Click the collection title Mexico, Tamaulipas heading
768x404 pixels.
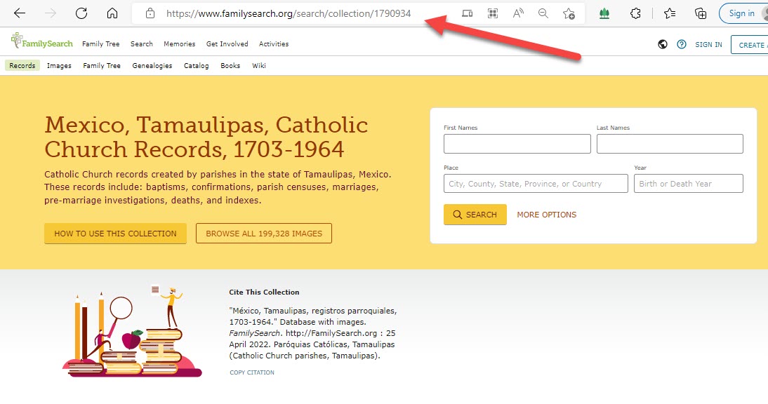click(206, 137)
